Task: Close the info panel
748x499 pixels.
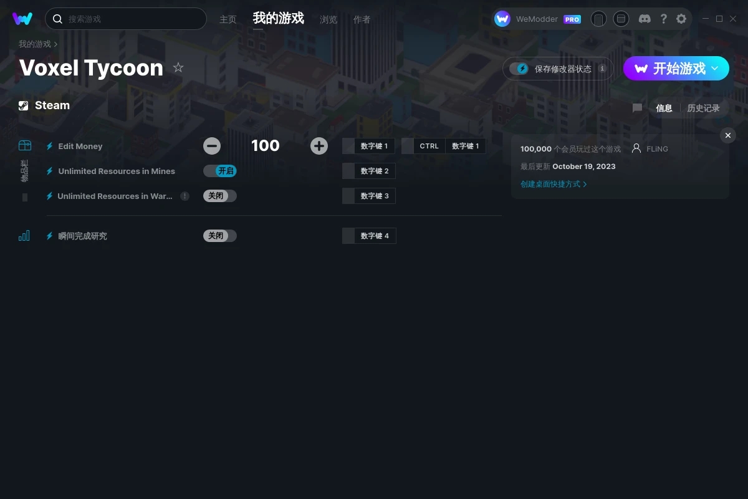Action: pos(728,135)
